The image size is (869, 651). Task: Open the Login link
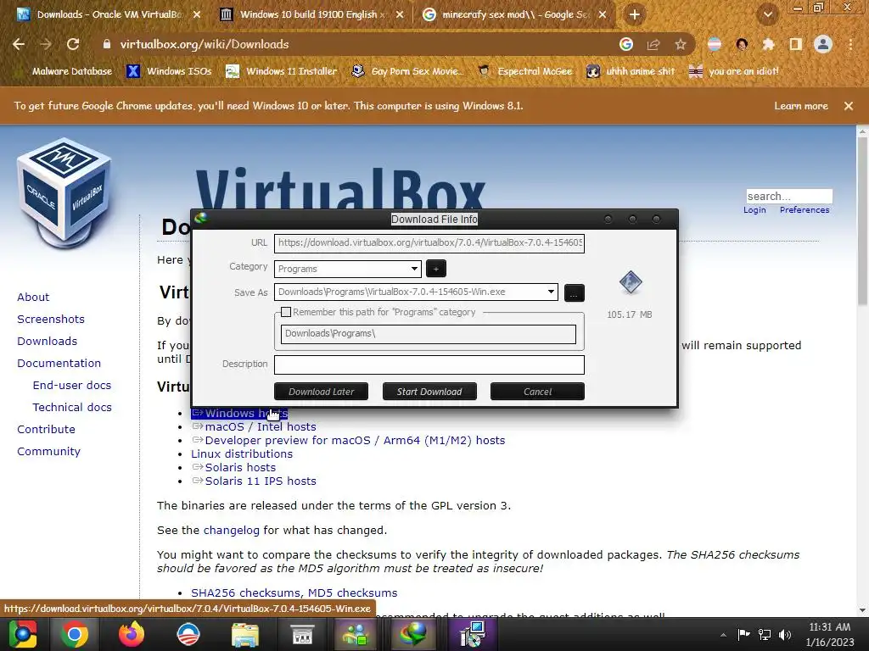pyautogui.click(x=754, y=210)
